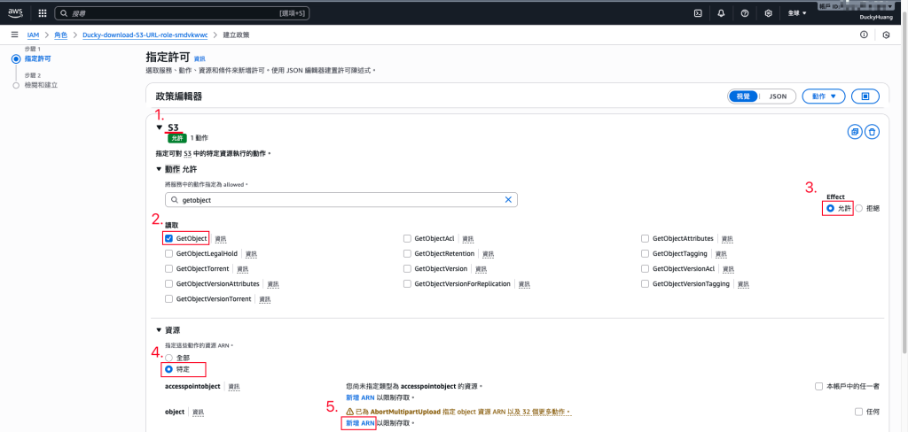This screenshot has width=908, height=432.
Task: Open Ducky-download-S3-URL-role breadcrumb link
Action: tap(145, 35)
